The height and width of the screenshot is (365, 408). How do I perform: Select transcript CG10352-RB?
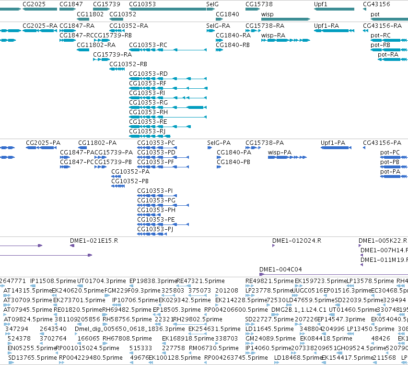click(117, 69)
